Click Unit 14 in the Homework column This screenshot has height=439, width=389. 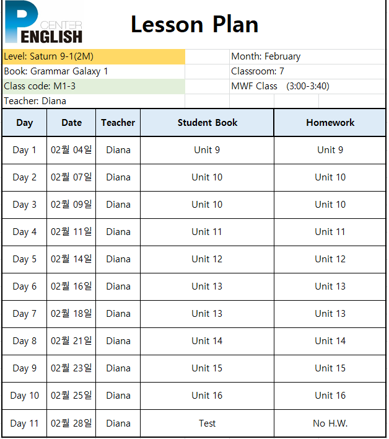(330, 341)
